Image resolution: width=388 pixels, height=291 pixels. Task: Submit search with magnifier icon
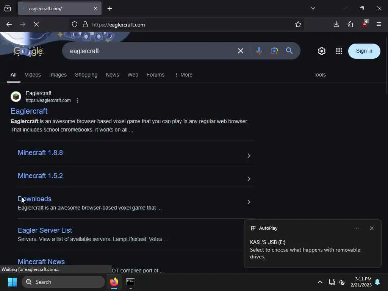289,51
